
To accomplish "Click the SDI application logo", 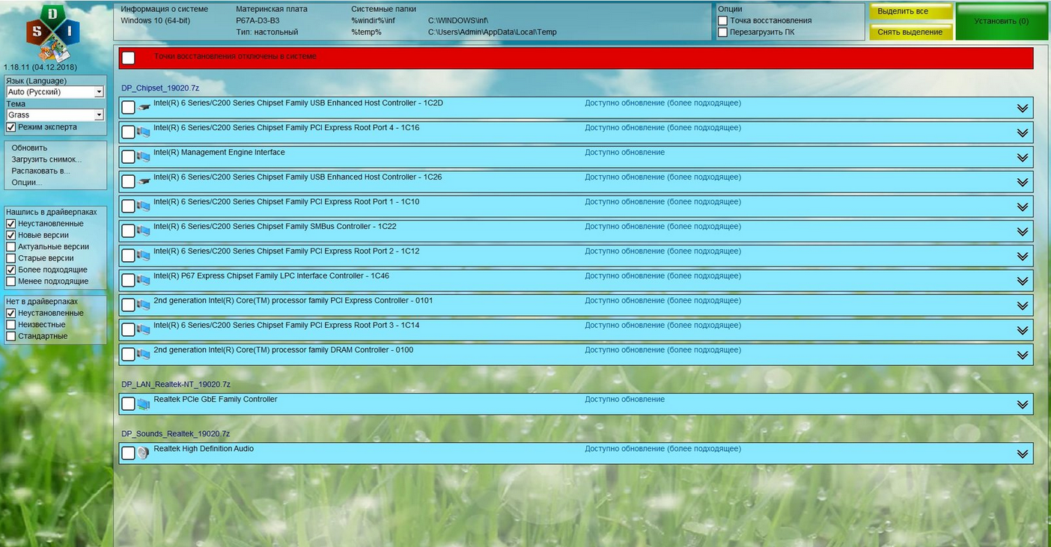I will (x=52, y=34).
